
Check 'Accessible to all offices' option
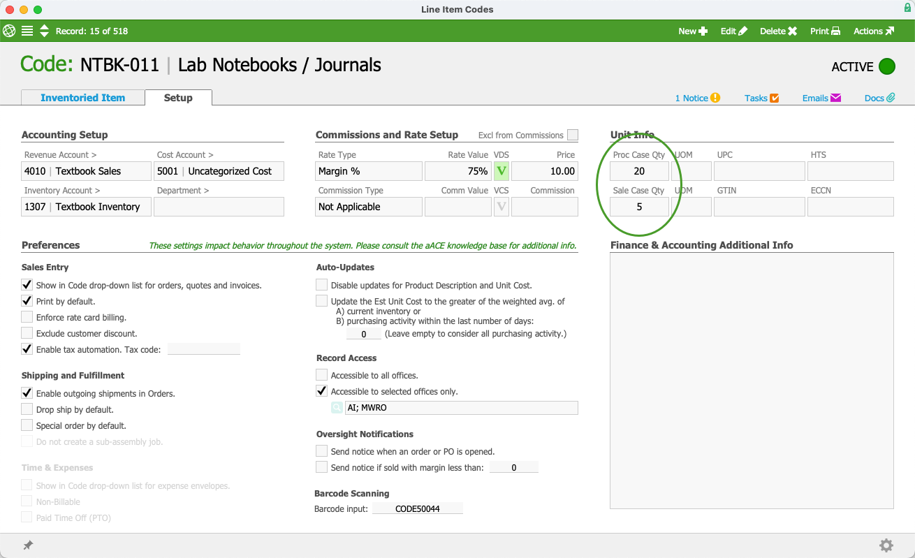(x=321, y=375)
